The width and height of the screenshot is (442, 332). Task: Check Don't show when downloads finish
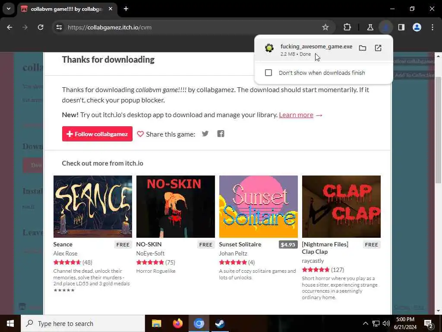tap(268, 73)
